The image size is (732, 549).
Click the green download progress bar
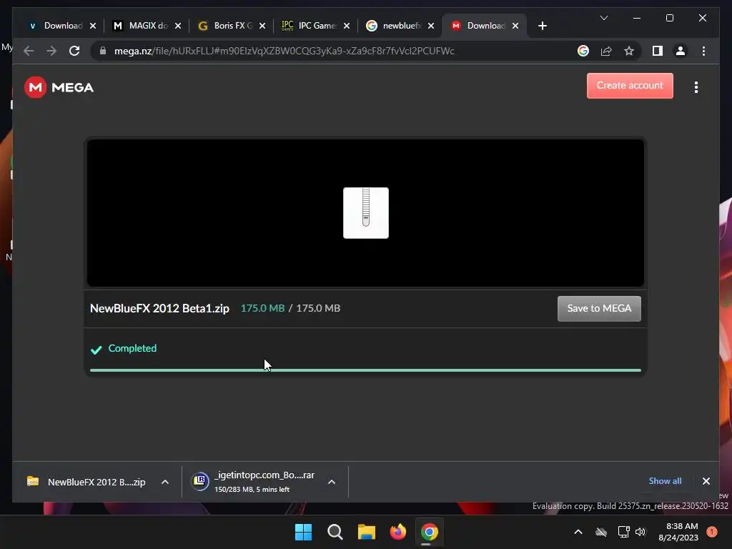pos(365,370)
